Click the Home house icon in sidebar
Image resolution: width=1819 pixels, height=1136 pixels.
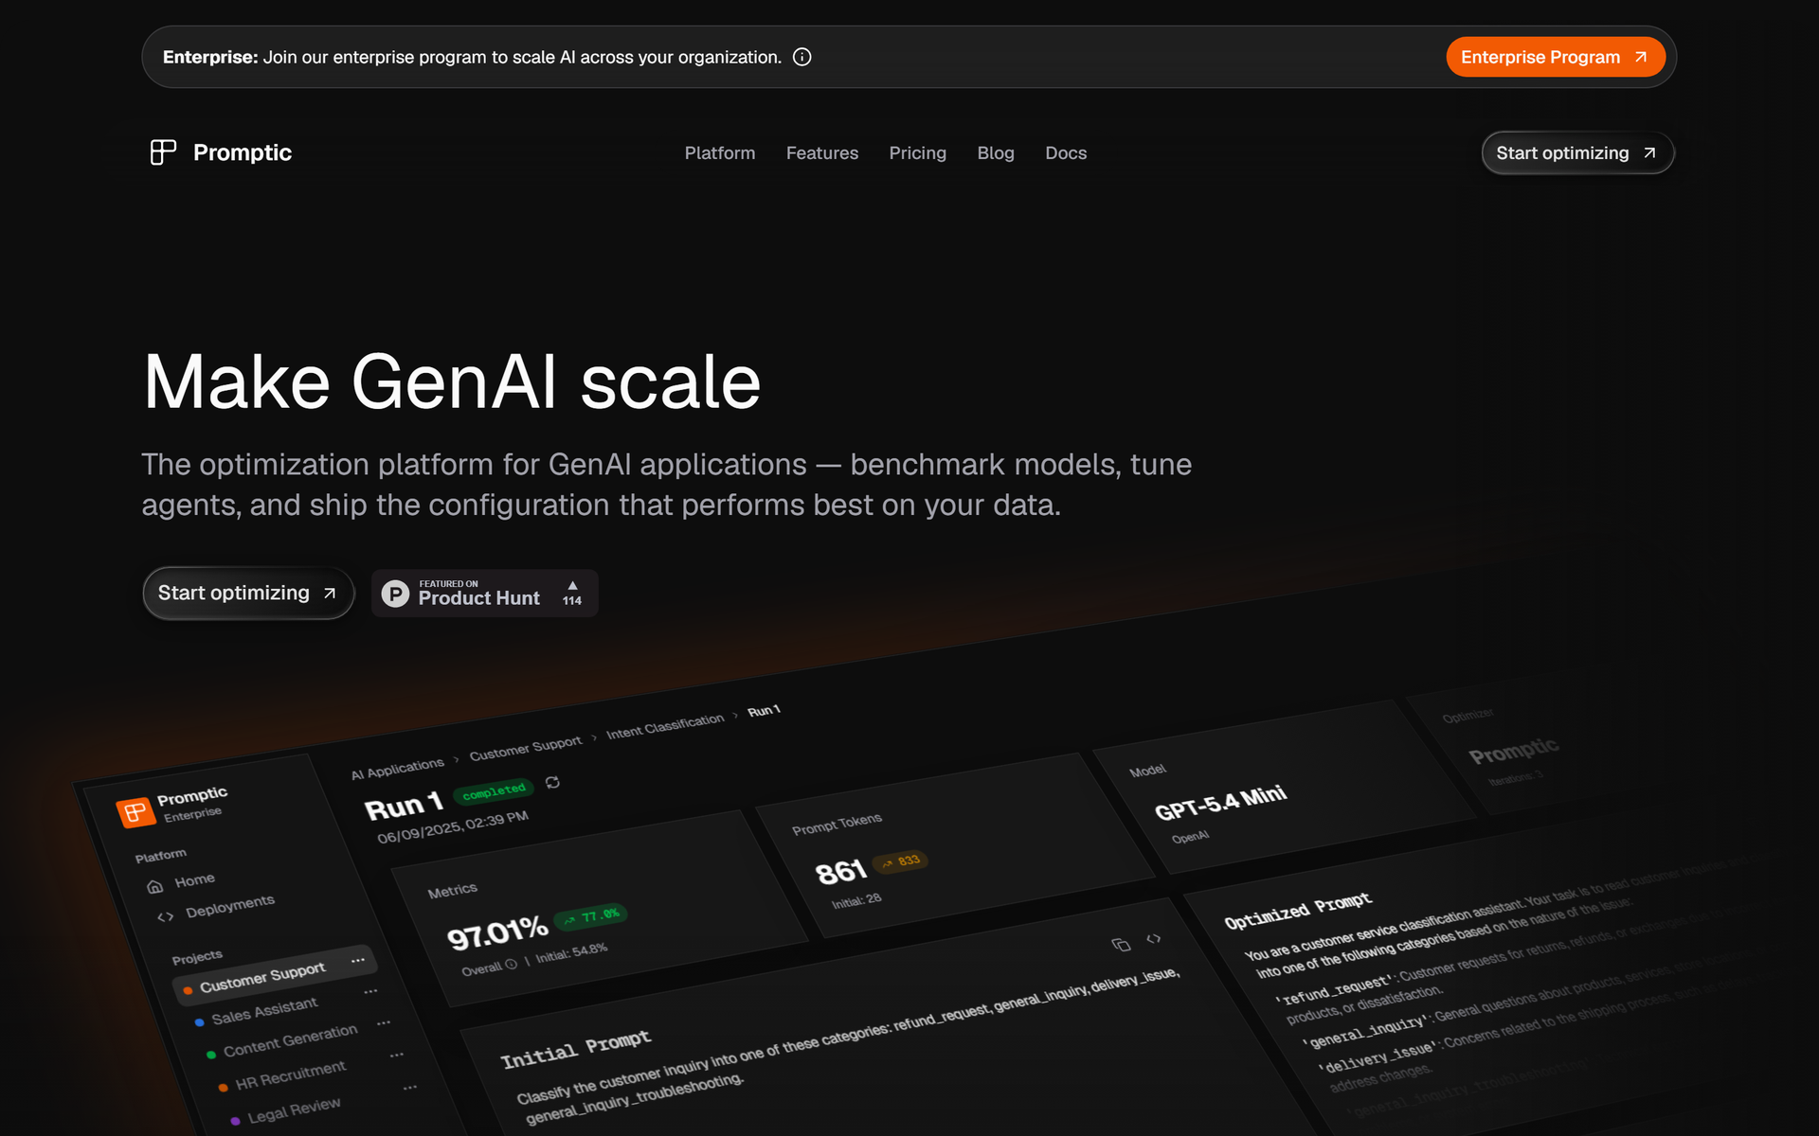pos(154,888)
